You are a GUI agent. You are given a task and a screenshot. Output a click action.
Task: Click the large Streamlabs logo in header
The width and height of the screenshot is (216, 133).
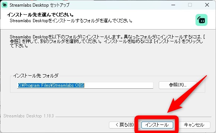tap(202, 20)
